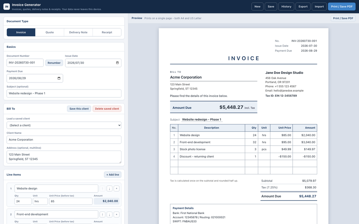Switch document type to Quote
Image resolution: width=359 pixels, height=224 pixels.
point(50,32)
